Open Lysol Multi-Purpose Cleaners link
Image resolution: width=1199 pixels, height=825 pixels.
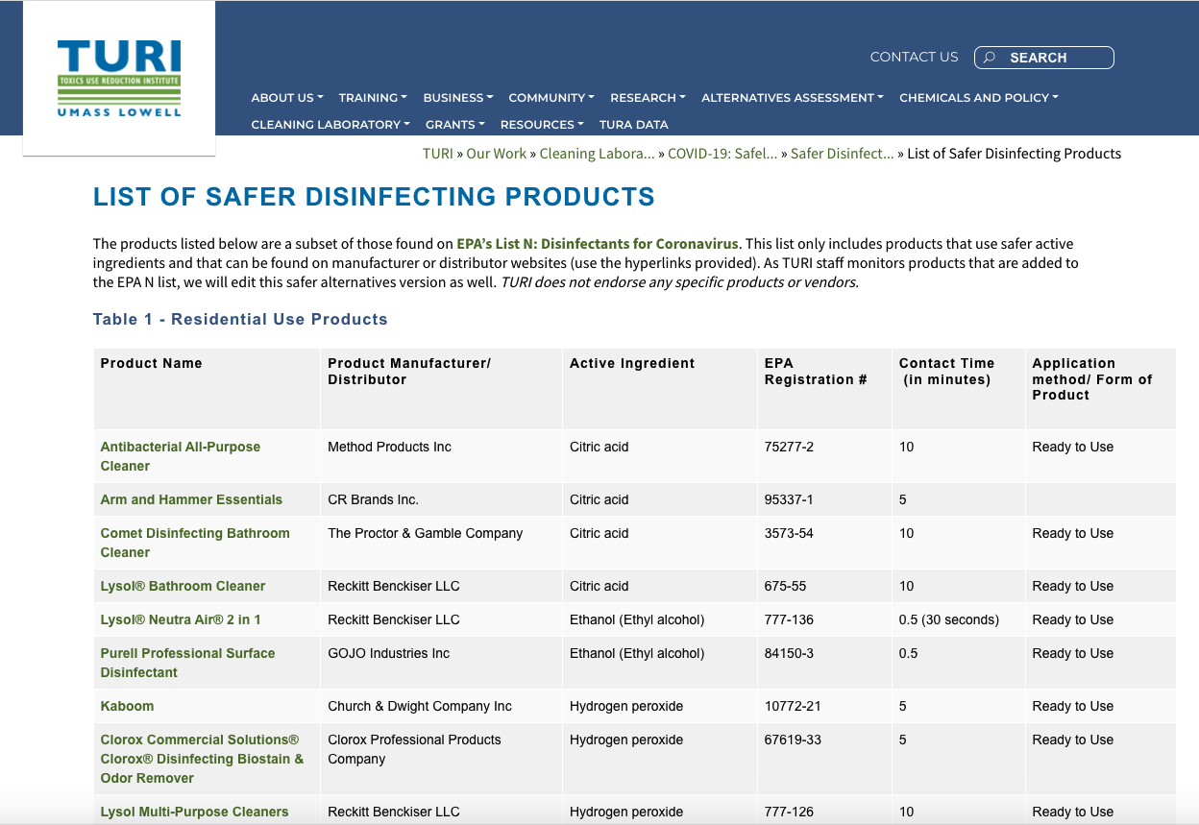click(x=194, y=812)
